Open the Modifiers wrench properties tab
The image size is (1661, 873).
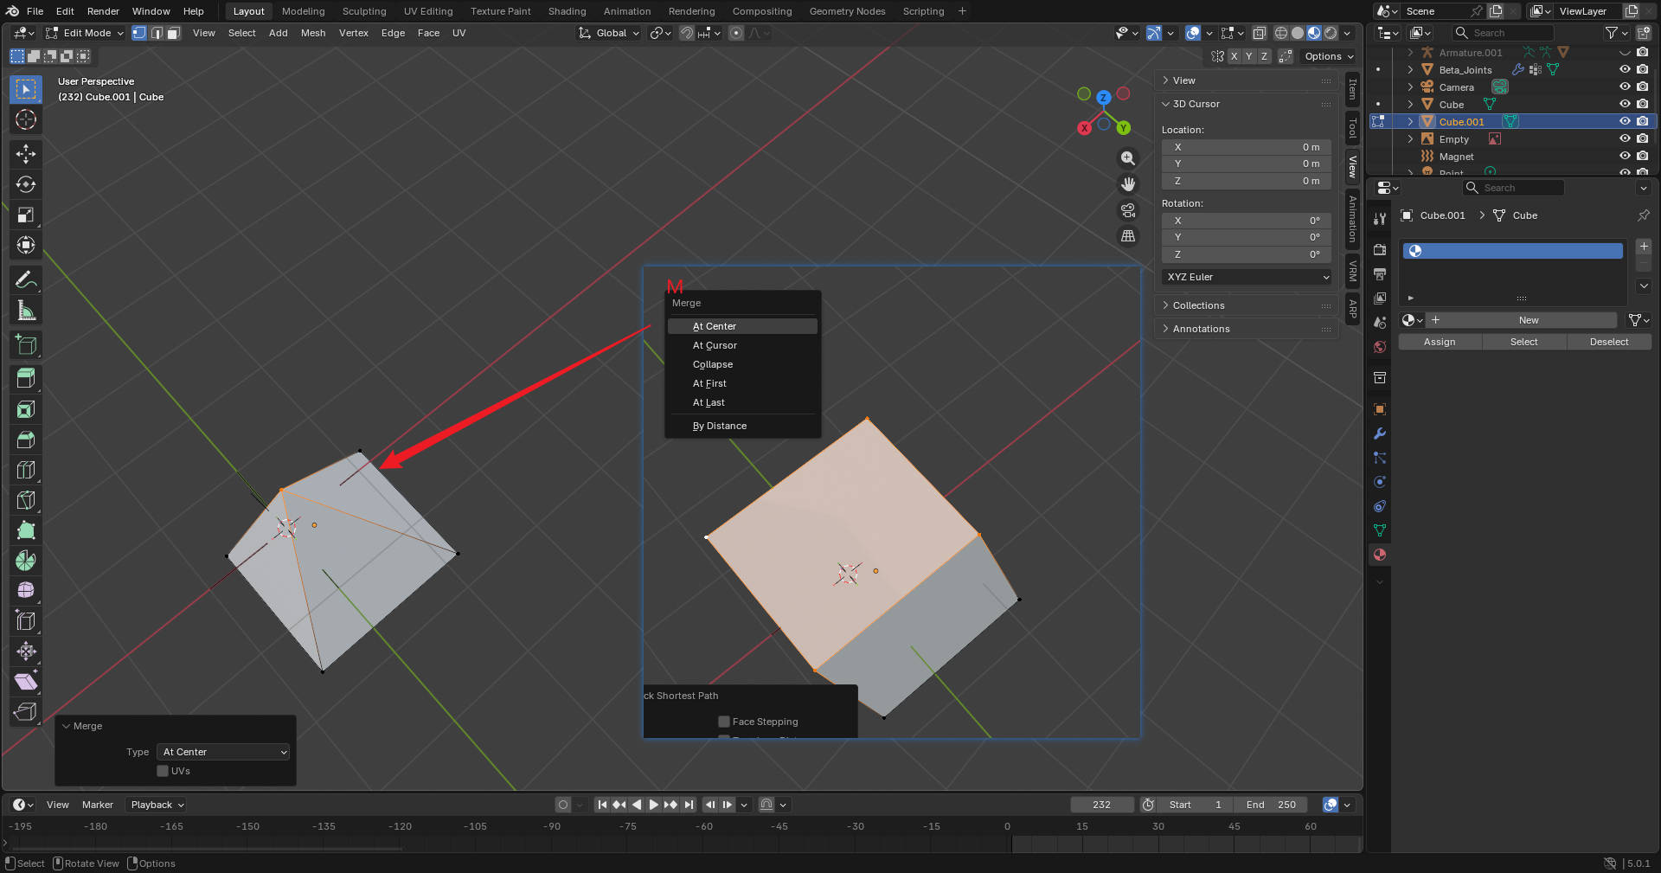(x=1380, y=433)
